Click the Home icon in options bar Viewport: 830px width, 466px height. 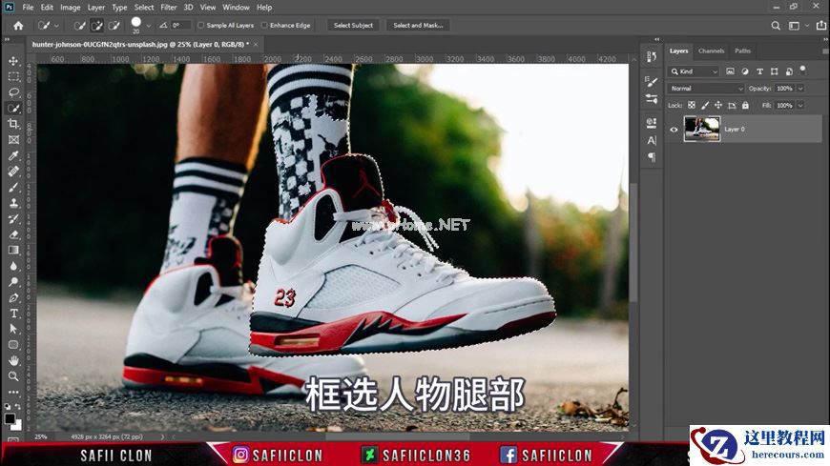tap(18, 26)
